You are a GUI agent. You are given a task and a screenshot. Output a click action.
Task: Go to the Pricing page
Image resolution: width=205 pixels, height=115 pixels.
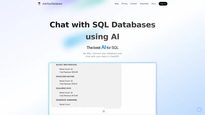pos(124,4)
